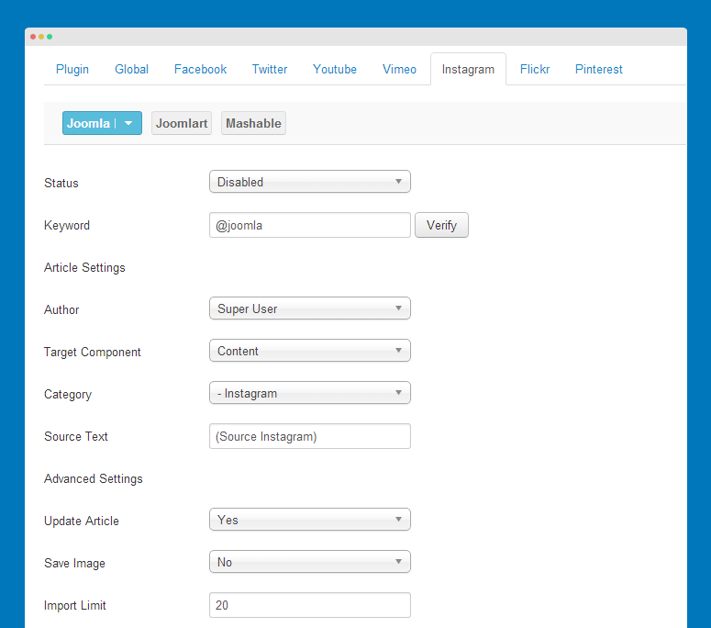Open the Pinterest tab
This screenshot has height=628, width=711.
[x=598, y=69]
